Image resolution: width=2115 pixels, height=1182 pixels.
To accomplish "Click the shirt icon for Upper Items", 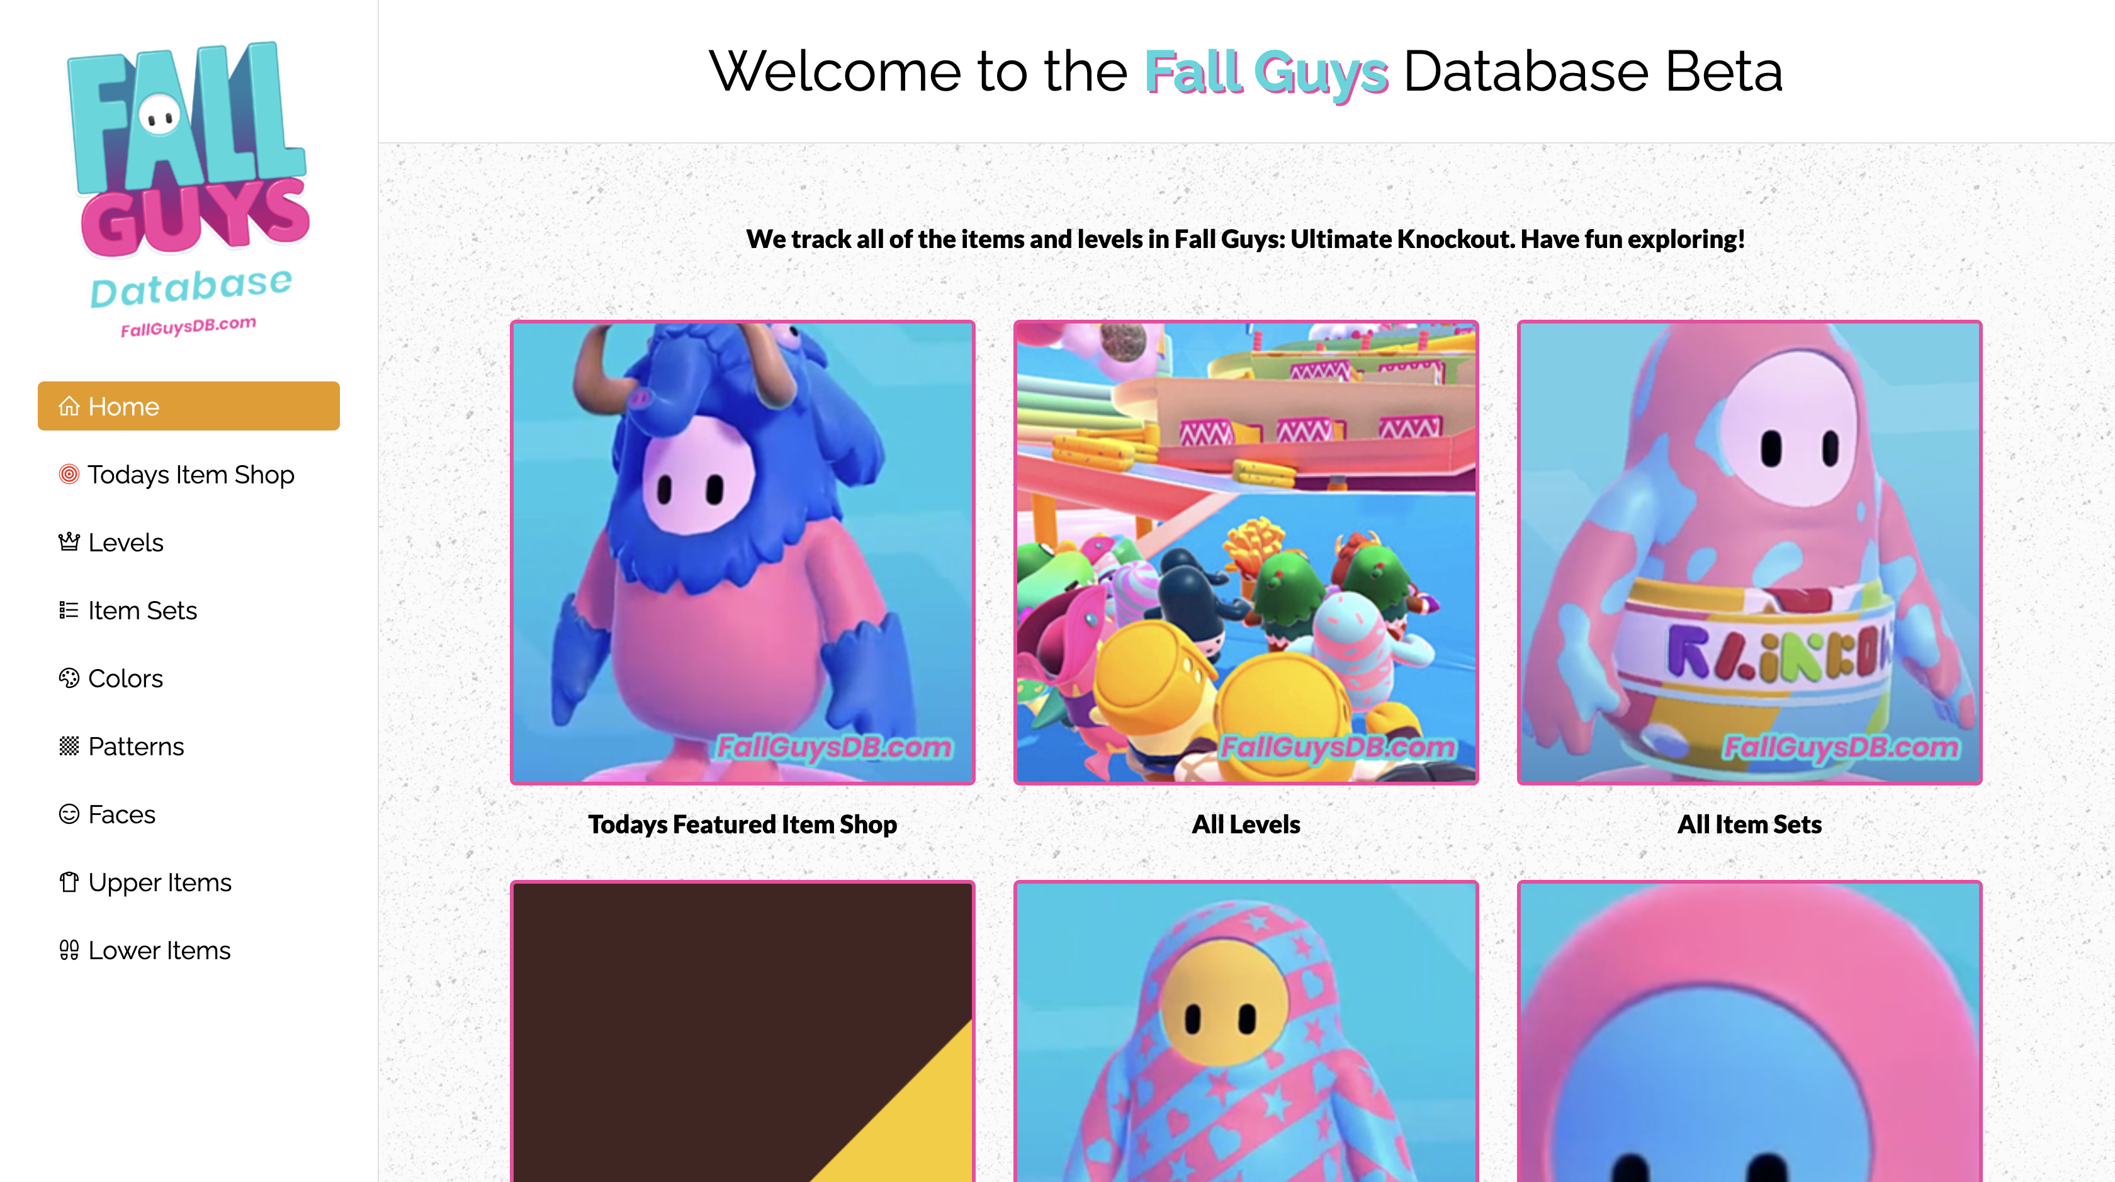I will (69, 882).
